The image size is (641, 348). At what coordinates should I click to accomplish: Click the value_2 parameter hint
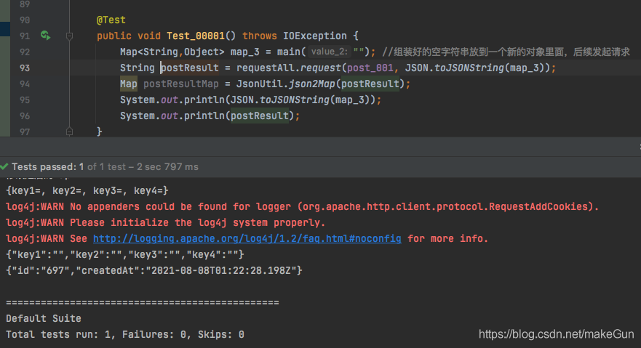tap(329, 52)
